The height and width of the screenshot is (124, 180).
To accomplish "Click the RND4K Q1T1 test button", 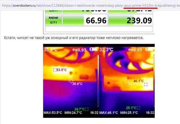I will (53, 20).
